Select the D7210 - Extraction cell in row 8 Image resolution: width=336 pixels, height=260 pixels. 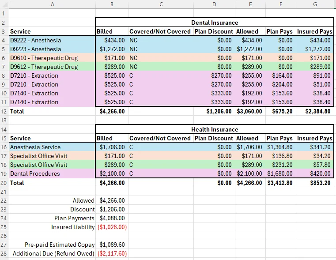(x=52, y=75)
